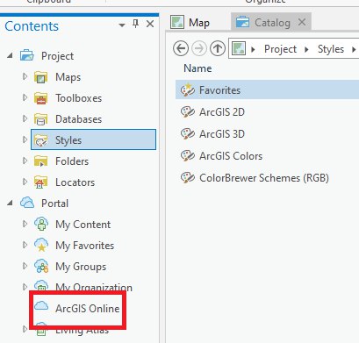Close the Contents pane

[x=150, y=24]
